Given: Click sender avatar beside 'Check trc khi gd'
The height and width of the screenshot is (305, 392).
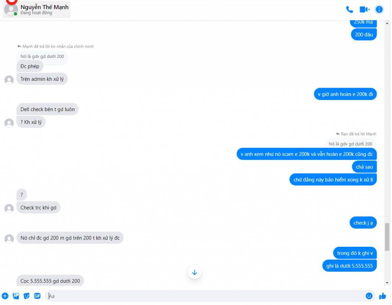Looking at the screenshot, I should coord(9,208).
